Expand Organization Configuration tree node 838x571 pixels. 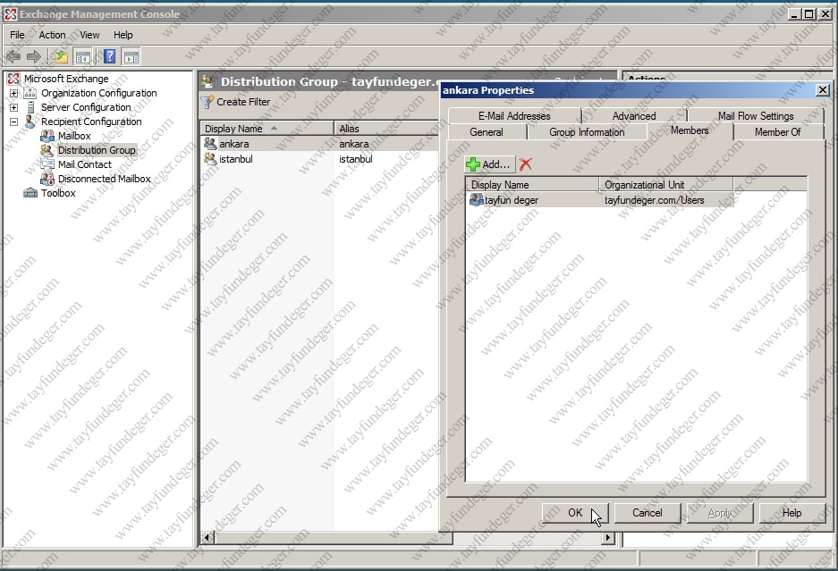14,93
